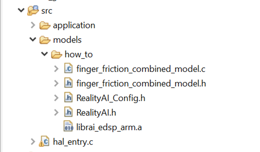Expand the RealityAI.h node

[57, 113]
